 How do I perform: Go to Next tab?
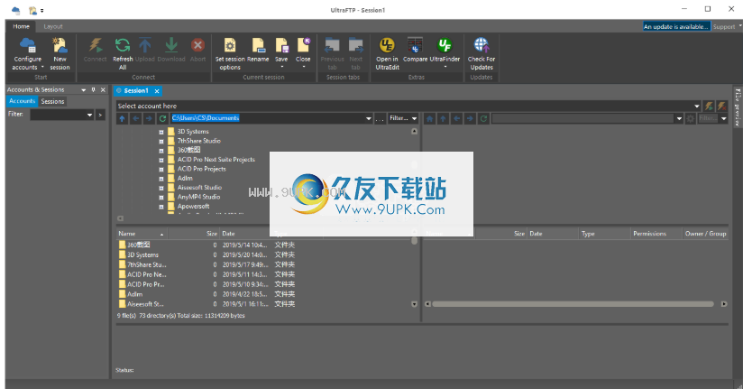356,53
